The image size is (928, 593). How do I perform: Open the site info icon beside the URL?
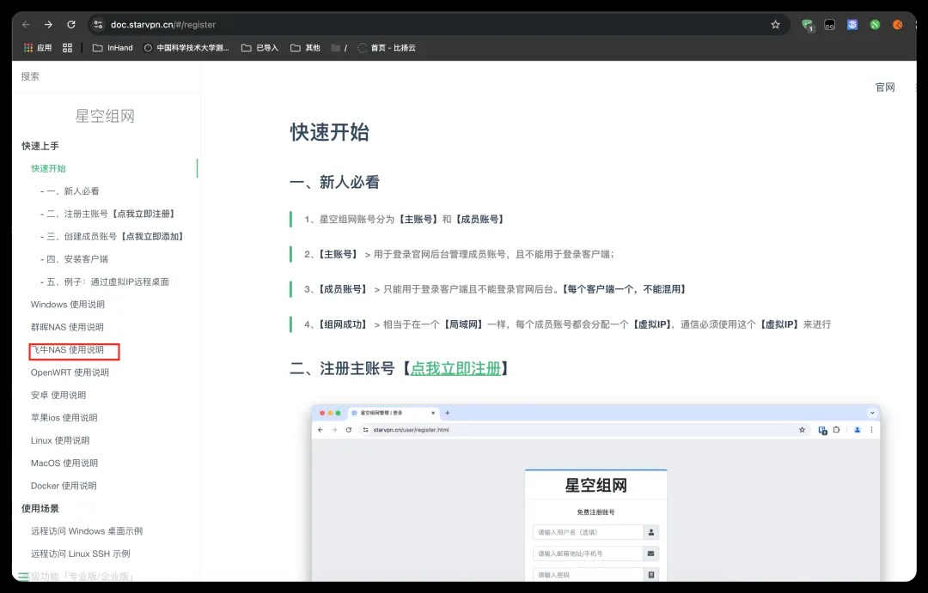tap(98, 25)
